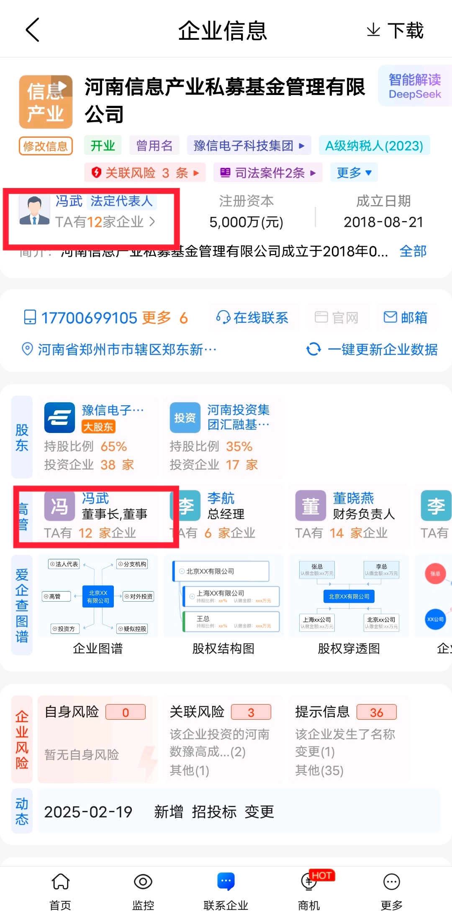This screenshot has height=924, width=452.
Task: Open the 邮箱 envelope icon
Action: coord(390,317)
